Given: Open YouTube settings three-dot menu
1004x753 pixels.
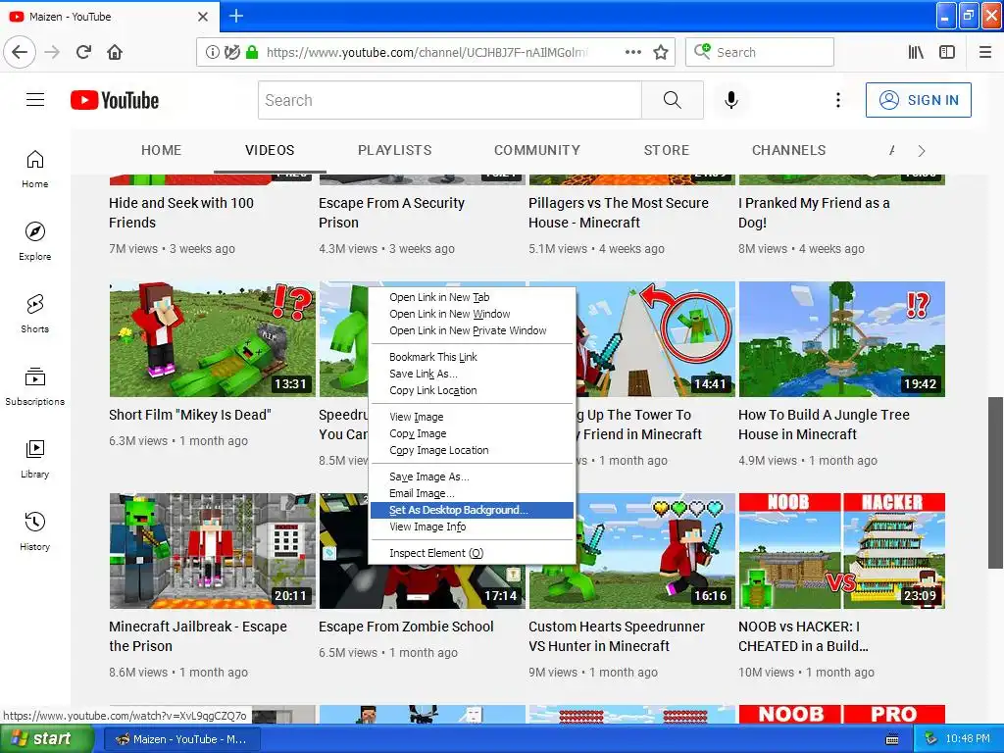Looking at the screenshot, I should point(838,100).
